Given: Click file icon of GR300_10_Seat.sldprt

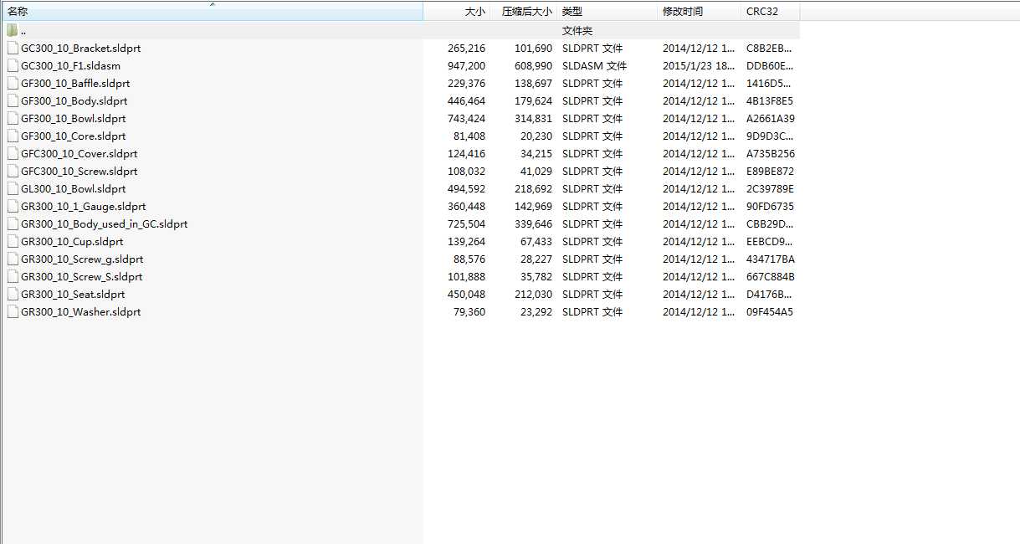Looking at the screenshot, I should 13,294.
